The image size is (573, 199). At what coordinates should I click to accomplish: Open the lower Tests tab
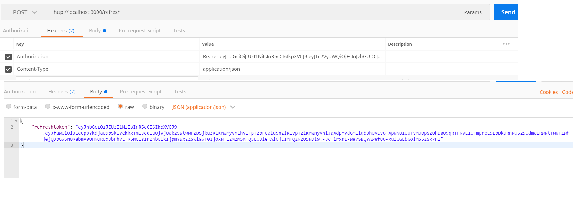point(180,92)
